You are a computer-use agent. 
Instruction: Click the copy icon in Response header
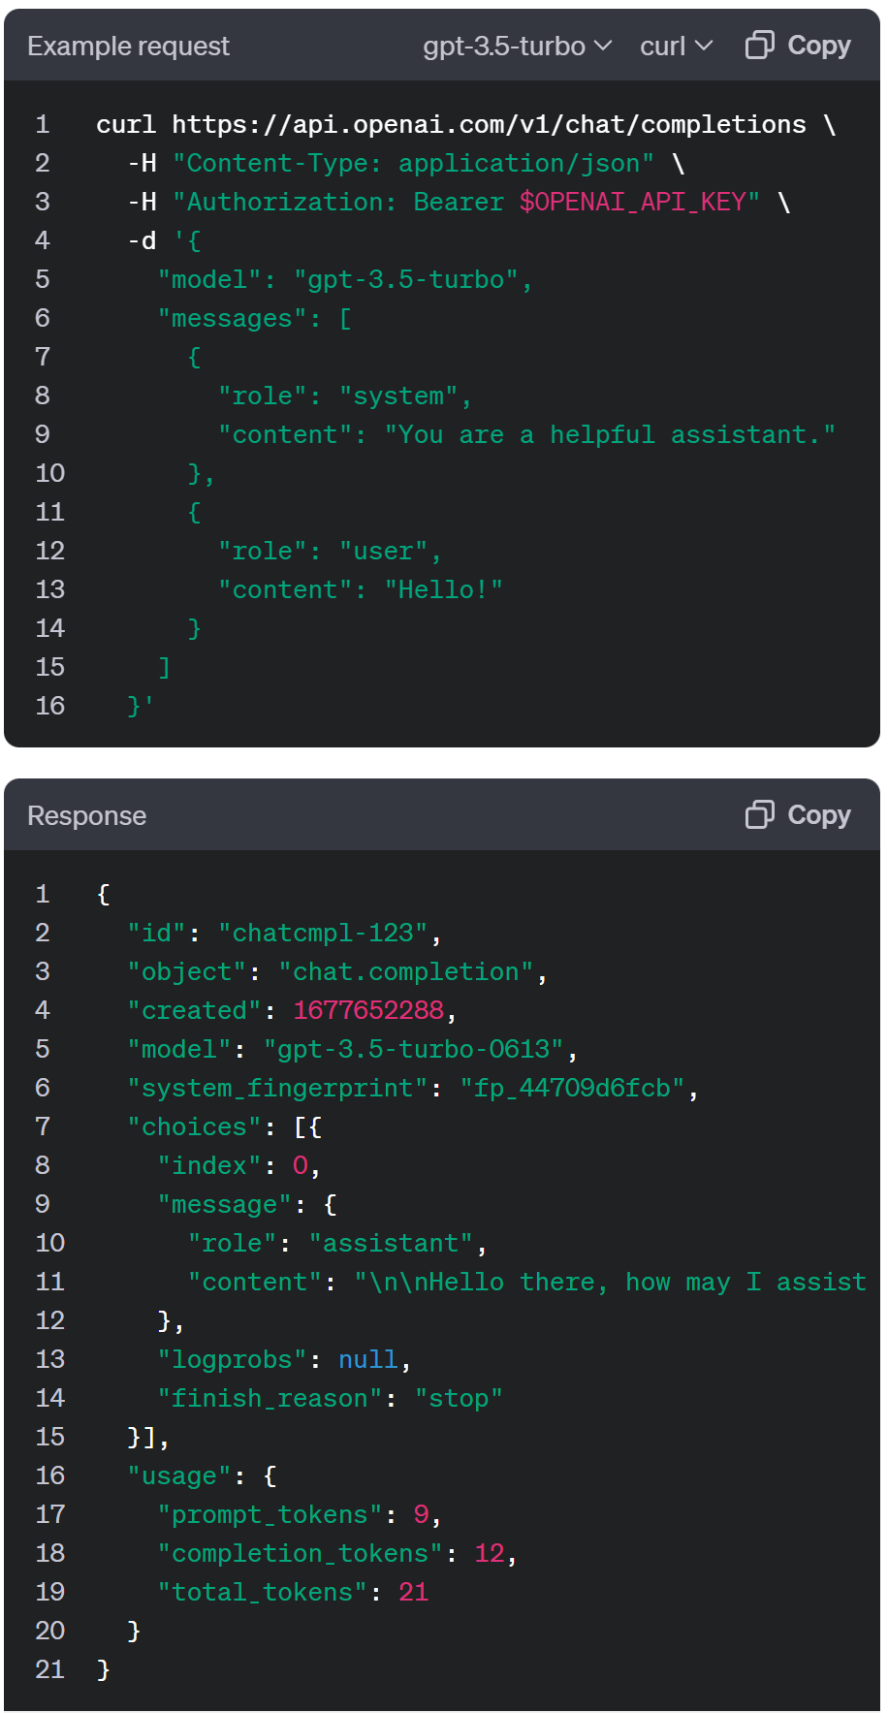coord(759,815)
